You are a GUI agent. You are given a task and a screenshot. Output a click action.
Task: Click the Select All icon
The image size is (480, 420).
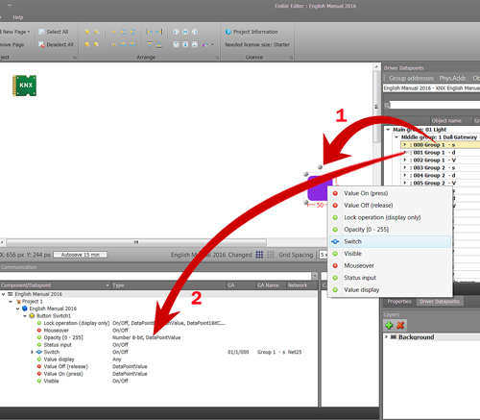pos(41,32)
